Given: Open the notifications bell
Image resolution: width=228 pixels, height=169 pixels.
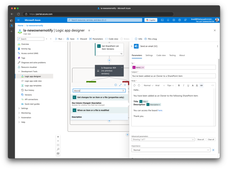Looking at the screenshot, I should click(x=168, y=20).
